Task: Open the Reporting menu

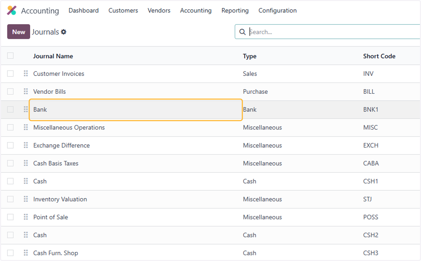Action: (235, 10)
